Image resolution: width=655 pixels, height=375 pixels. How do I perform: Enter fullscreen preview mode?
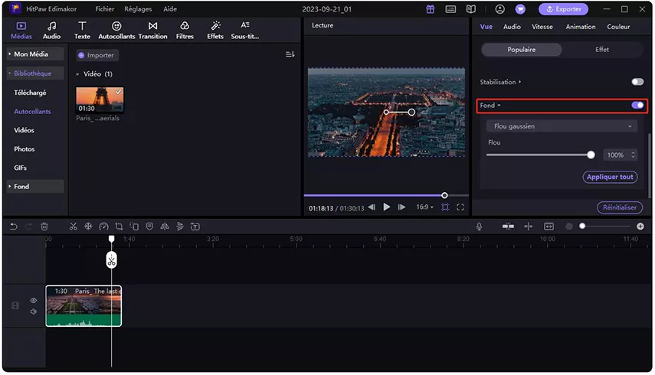pyautogui.click(x=460, y=207)
